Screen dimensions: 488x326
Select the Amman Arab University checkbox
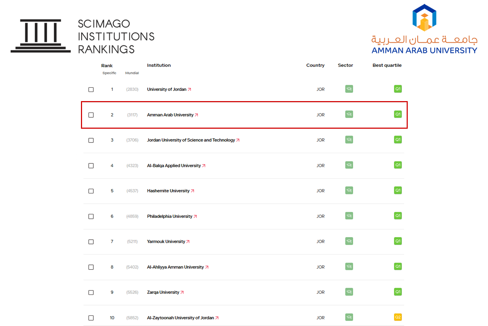coord(91,115)
